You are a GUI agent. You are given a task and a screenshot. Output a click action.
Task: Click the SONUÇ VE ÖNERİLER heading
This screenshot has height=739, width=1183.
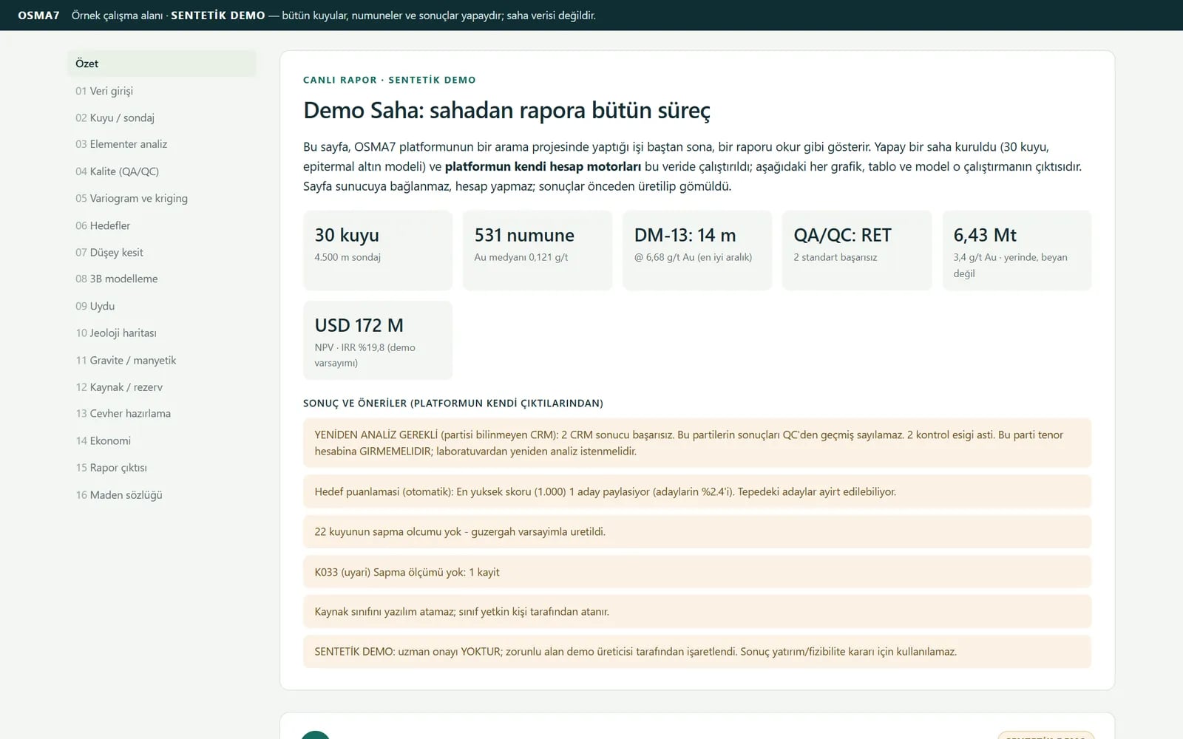[x=453, y=403]
